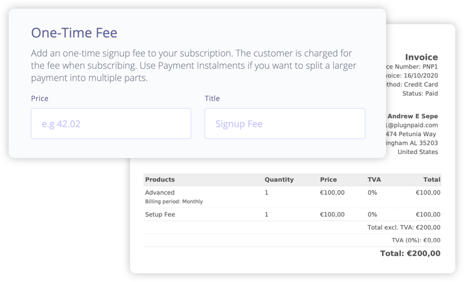Click the Total excl. TVA amount line
This screenshot has width=464, height=282.
point(403,228)
